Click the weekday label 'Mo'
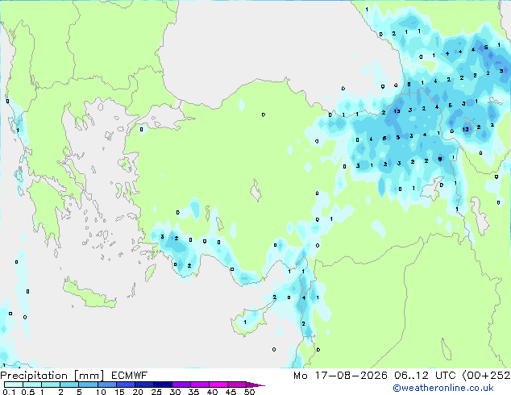 point(301,376)
